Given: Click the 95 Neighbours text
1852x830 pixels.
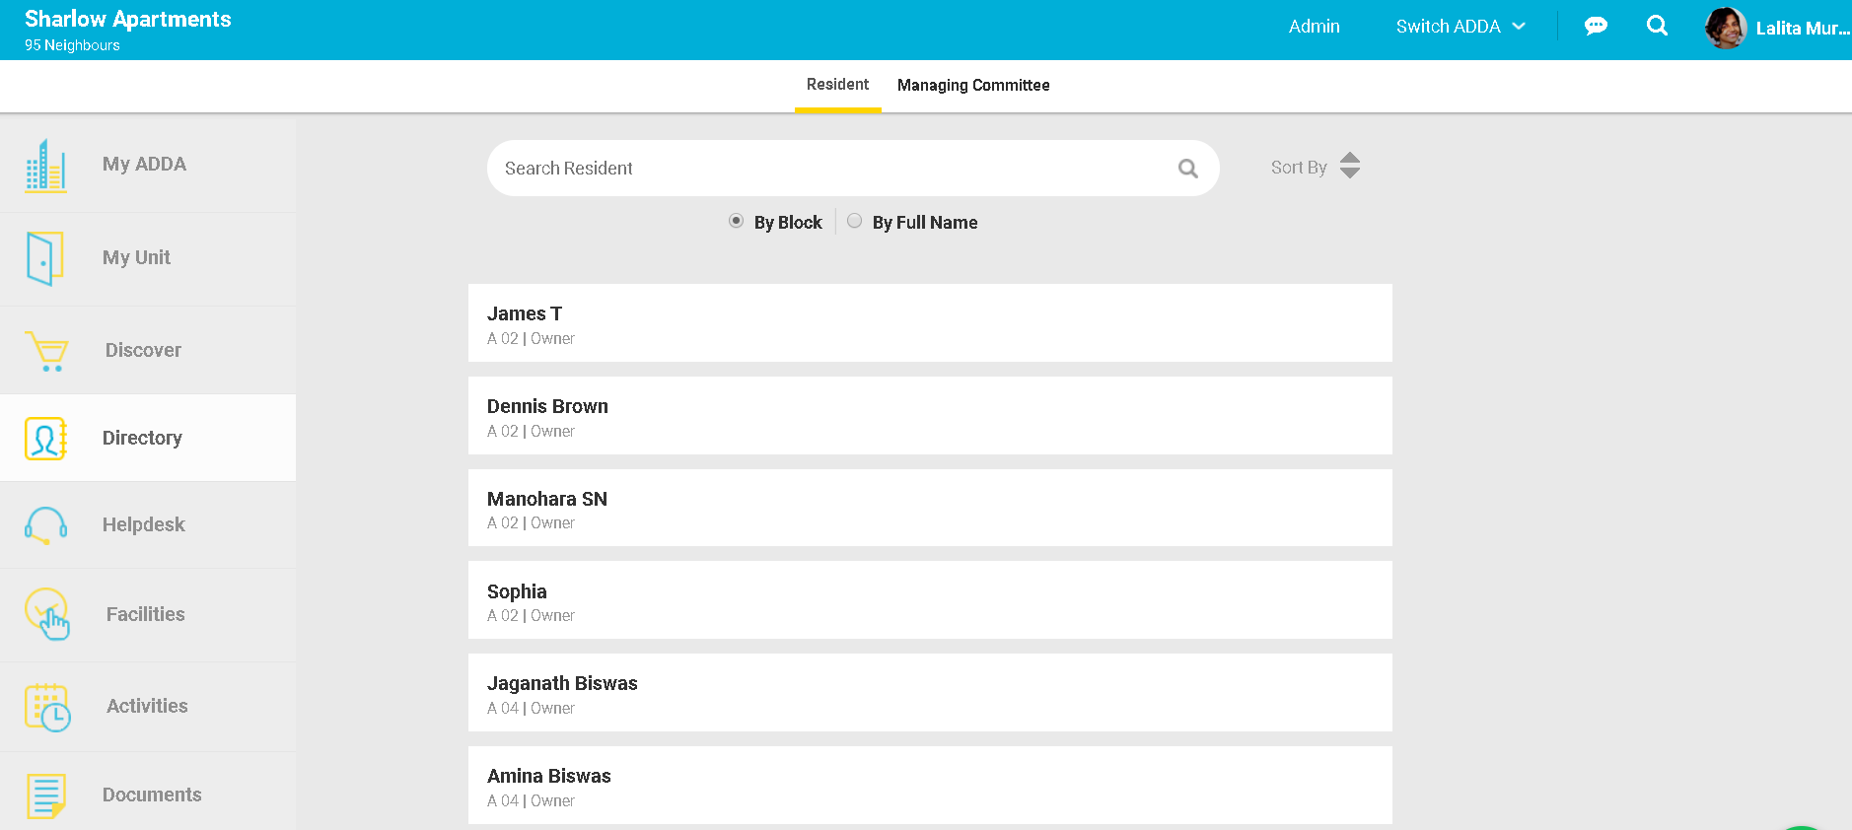Looking at the screenshot, I should pos(72,45).
